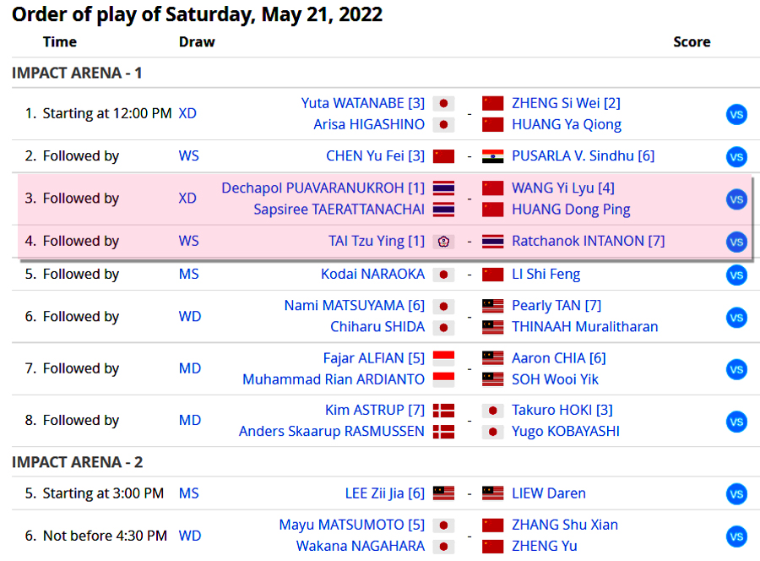Select the XD draw link in match 1
Viewport: 760px width, 561px height.
point(187,113)
